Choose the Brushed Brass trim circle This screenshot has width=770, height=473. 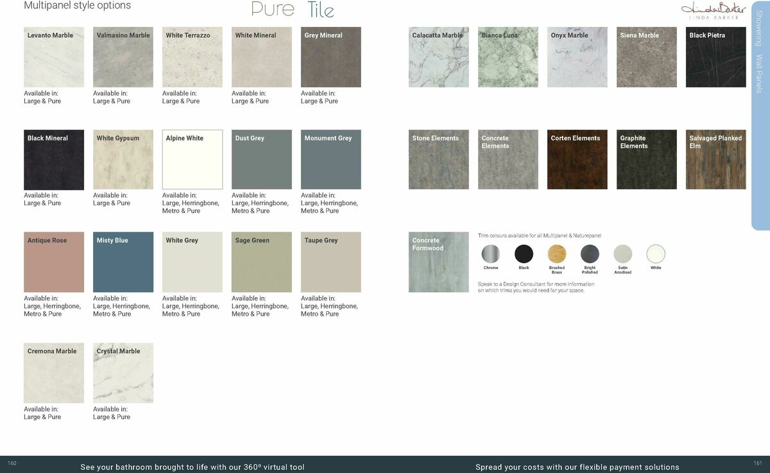click(557, 254)
